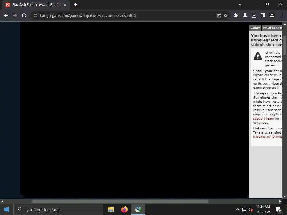This screenshot has width=287, height=215.
Task: Open the notification center icon
Action: 278,209
